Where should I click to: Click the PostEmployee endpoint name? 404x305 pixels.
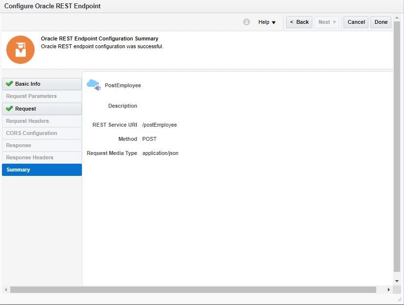(123, 85)
